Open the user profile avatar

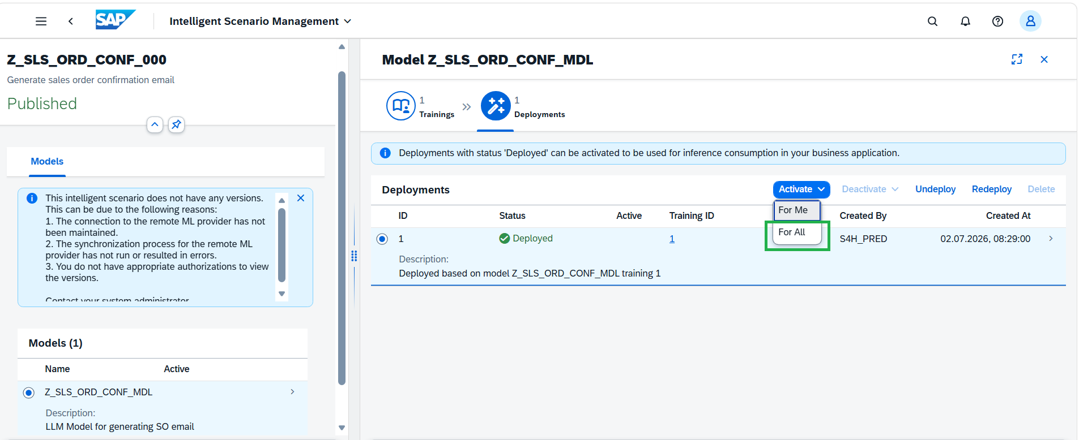pyautogui.click(x=1030, y=21)
